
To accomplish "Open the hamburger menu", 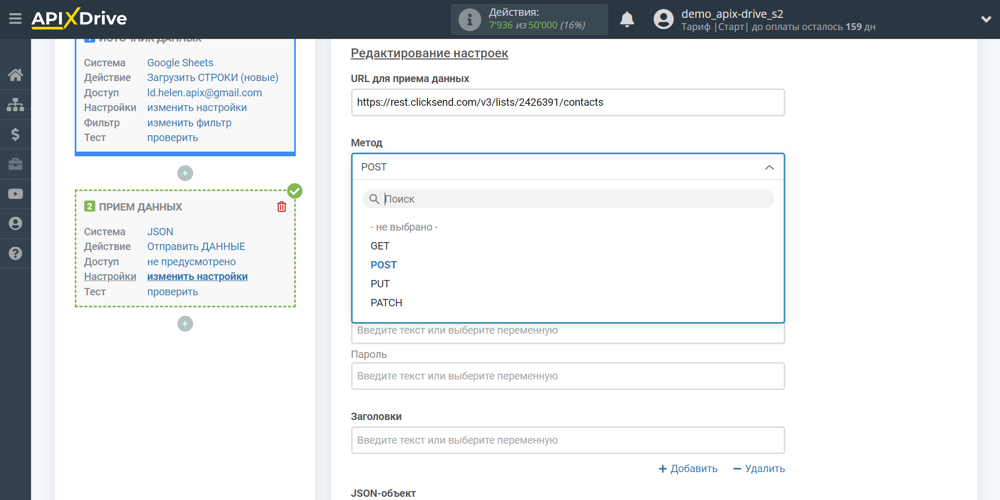I will coord(15,19).
